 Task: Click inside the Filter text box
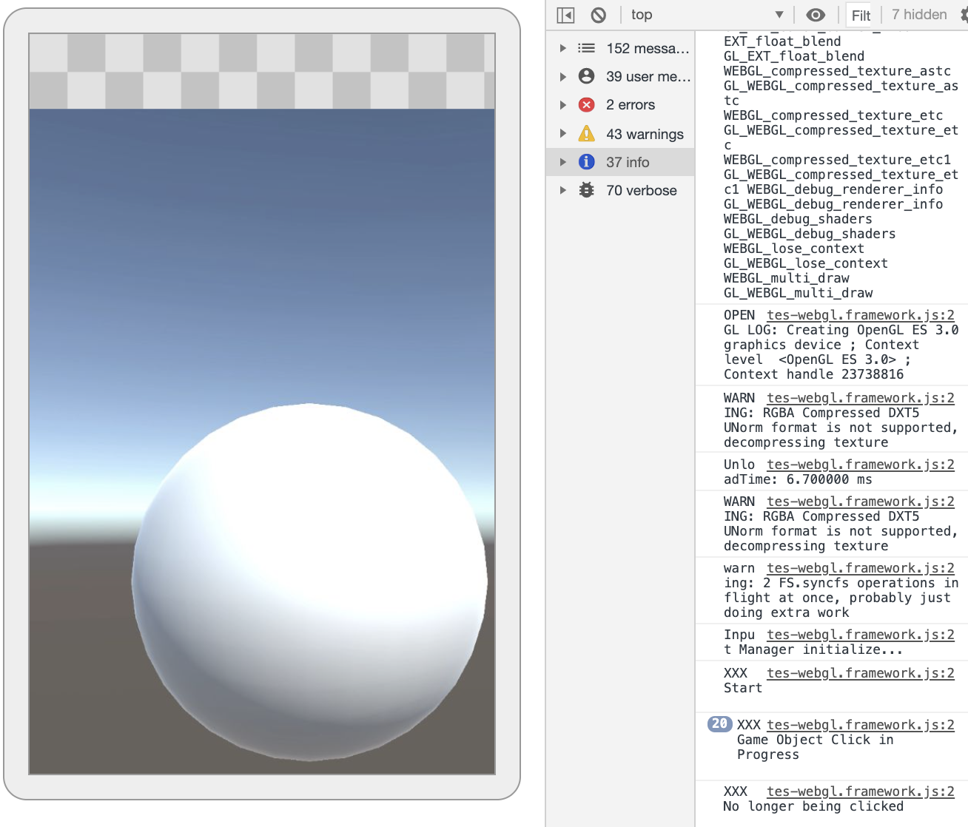tap(860, 14)
